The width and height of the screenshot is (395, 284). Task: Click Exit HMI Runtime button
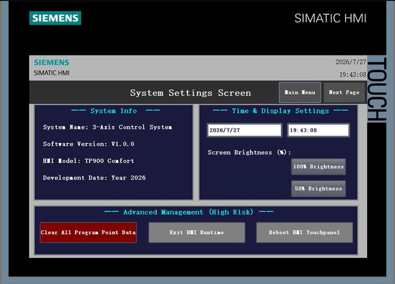click(196, 232)
